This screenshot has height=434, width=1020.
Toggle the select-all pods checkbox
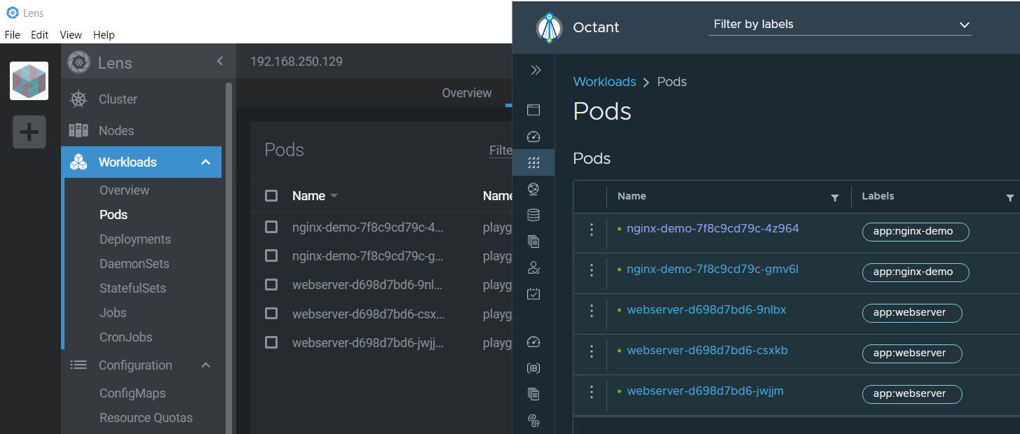pyautogui.click(x=271, y=195)
